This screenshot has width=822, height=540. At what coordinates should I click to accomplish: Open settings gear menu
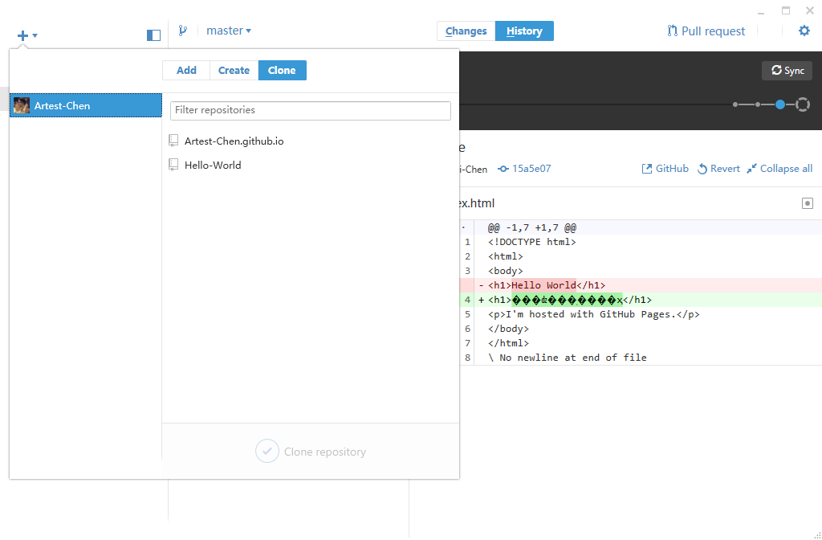point(804,31)
